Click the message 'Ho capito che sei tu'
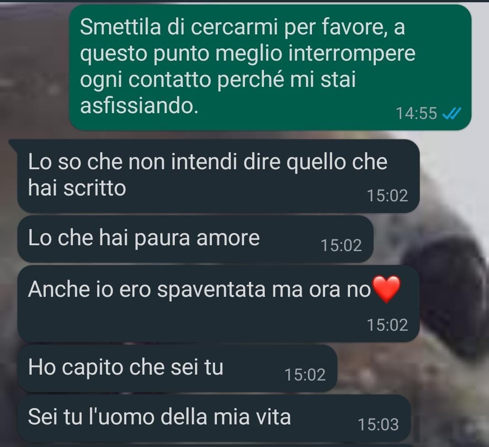Viewport: 489px width, 447px height. tap(177, 368)
